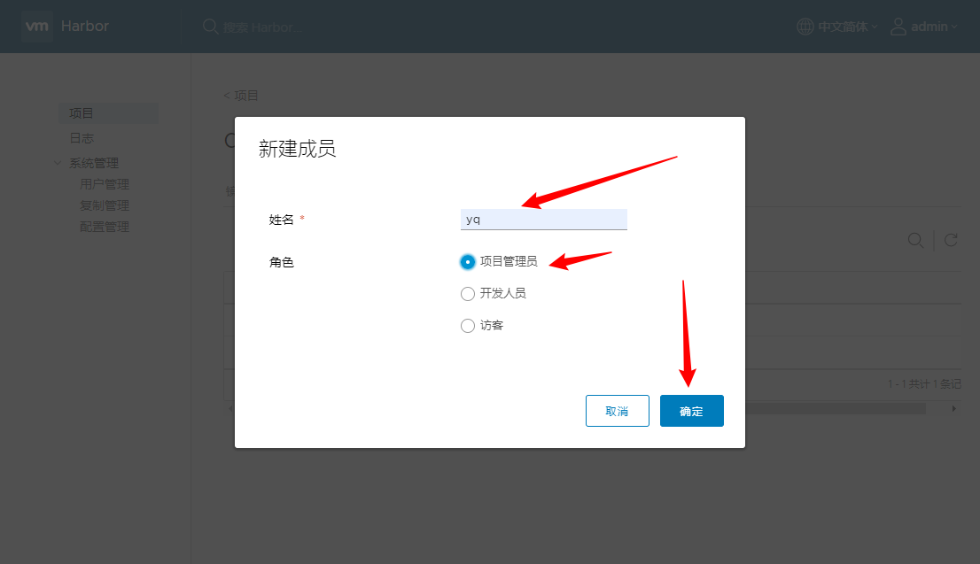Confirm with the 确定 button
The height and width of the screenshot is (564, 980).
[692, 411]
